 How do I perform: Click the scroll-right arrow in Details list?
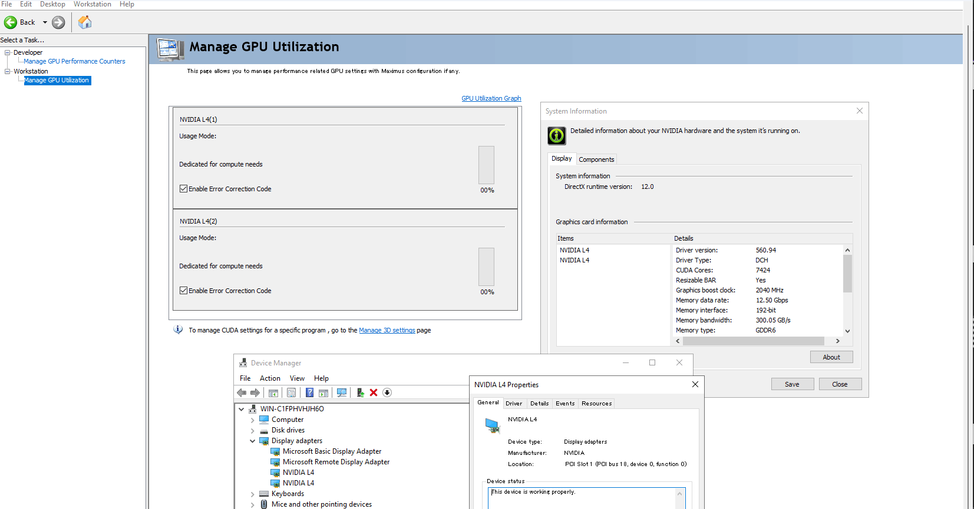[x=837, y=341]
